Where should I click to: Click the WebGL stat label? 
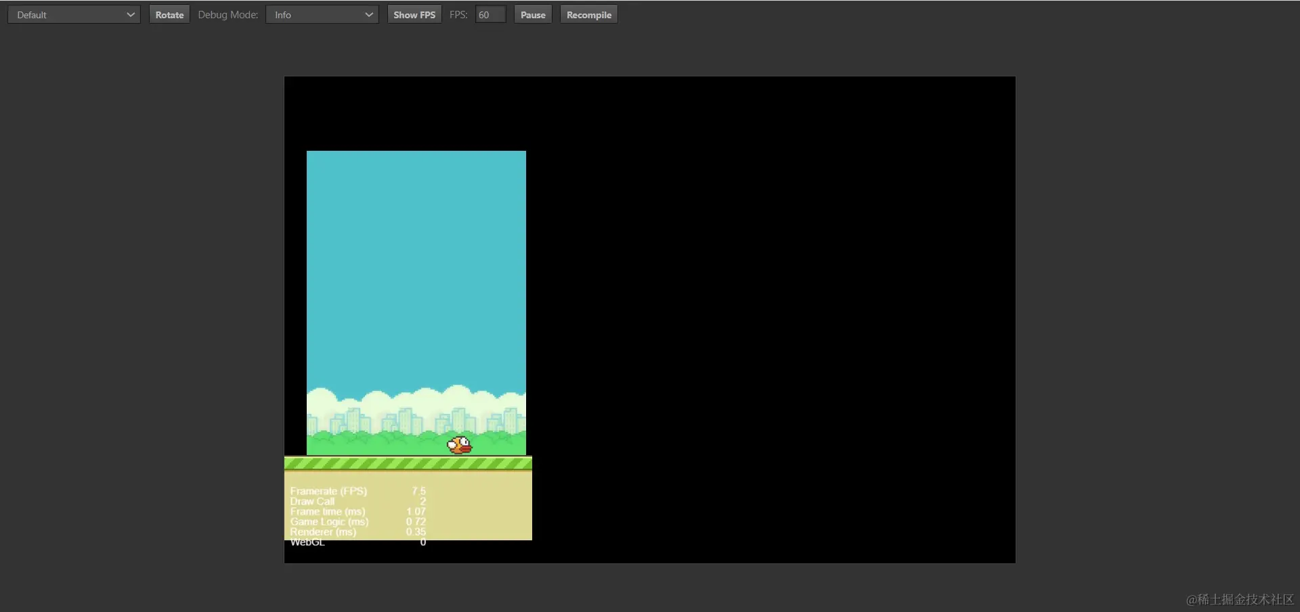coord(307,542)
